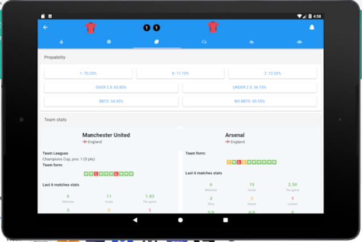
Task: Select the "1: 70.23%" probability button
Action: tap(88, 73)
